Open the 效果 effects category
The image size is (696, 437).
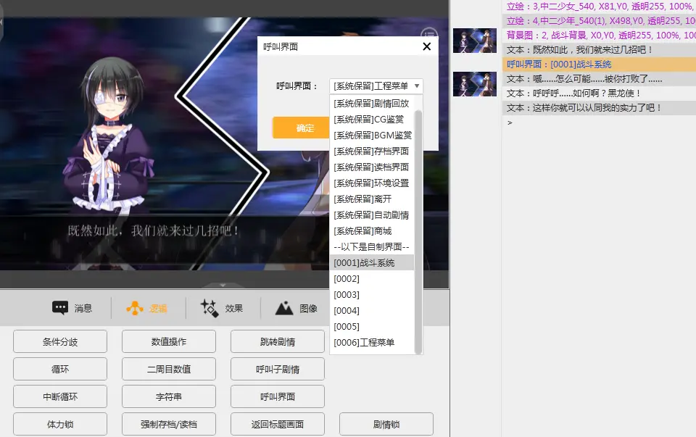[x=222, y=308]
